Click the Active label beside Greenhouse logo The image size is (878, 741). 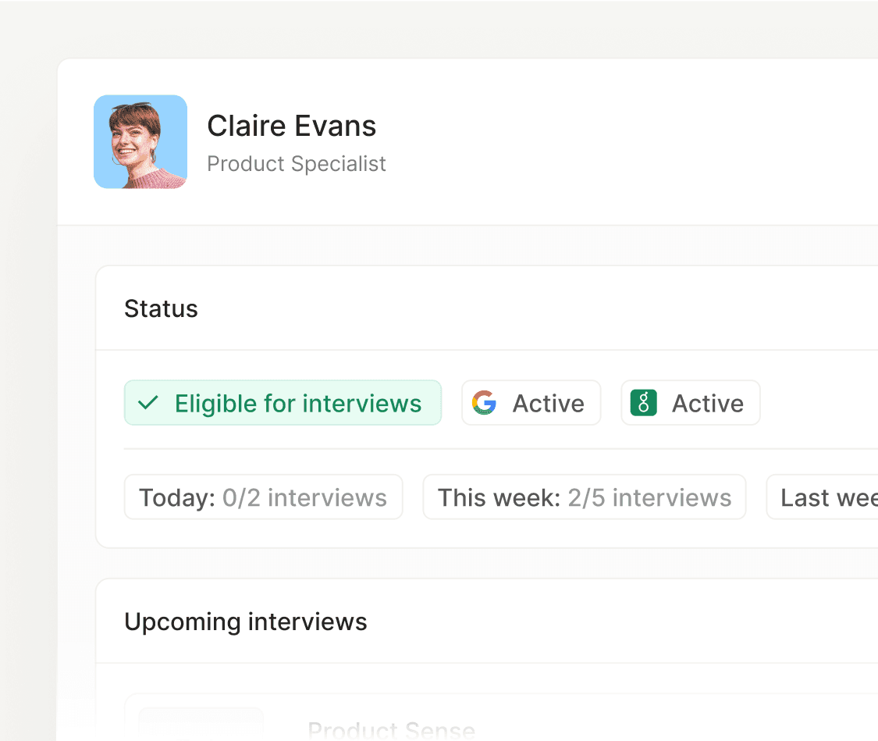coord(707,403)
